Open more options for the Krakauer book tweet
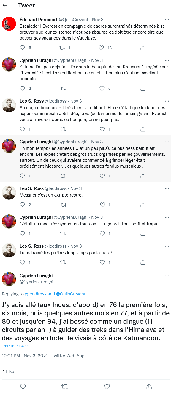 click(x=167, y=60)
